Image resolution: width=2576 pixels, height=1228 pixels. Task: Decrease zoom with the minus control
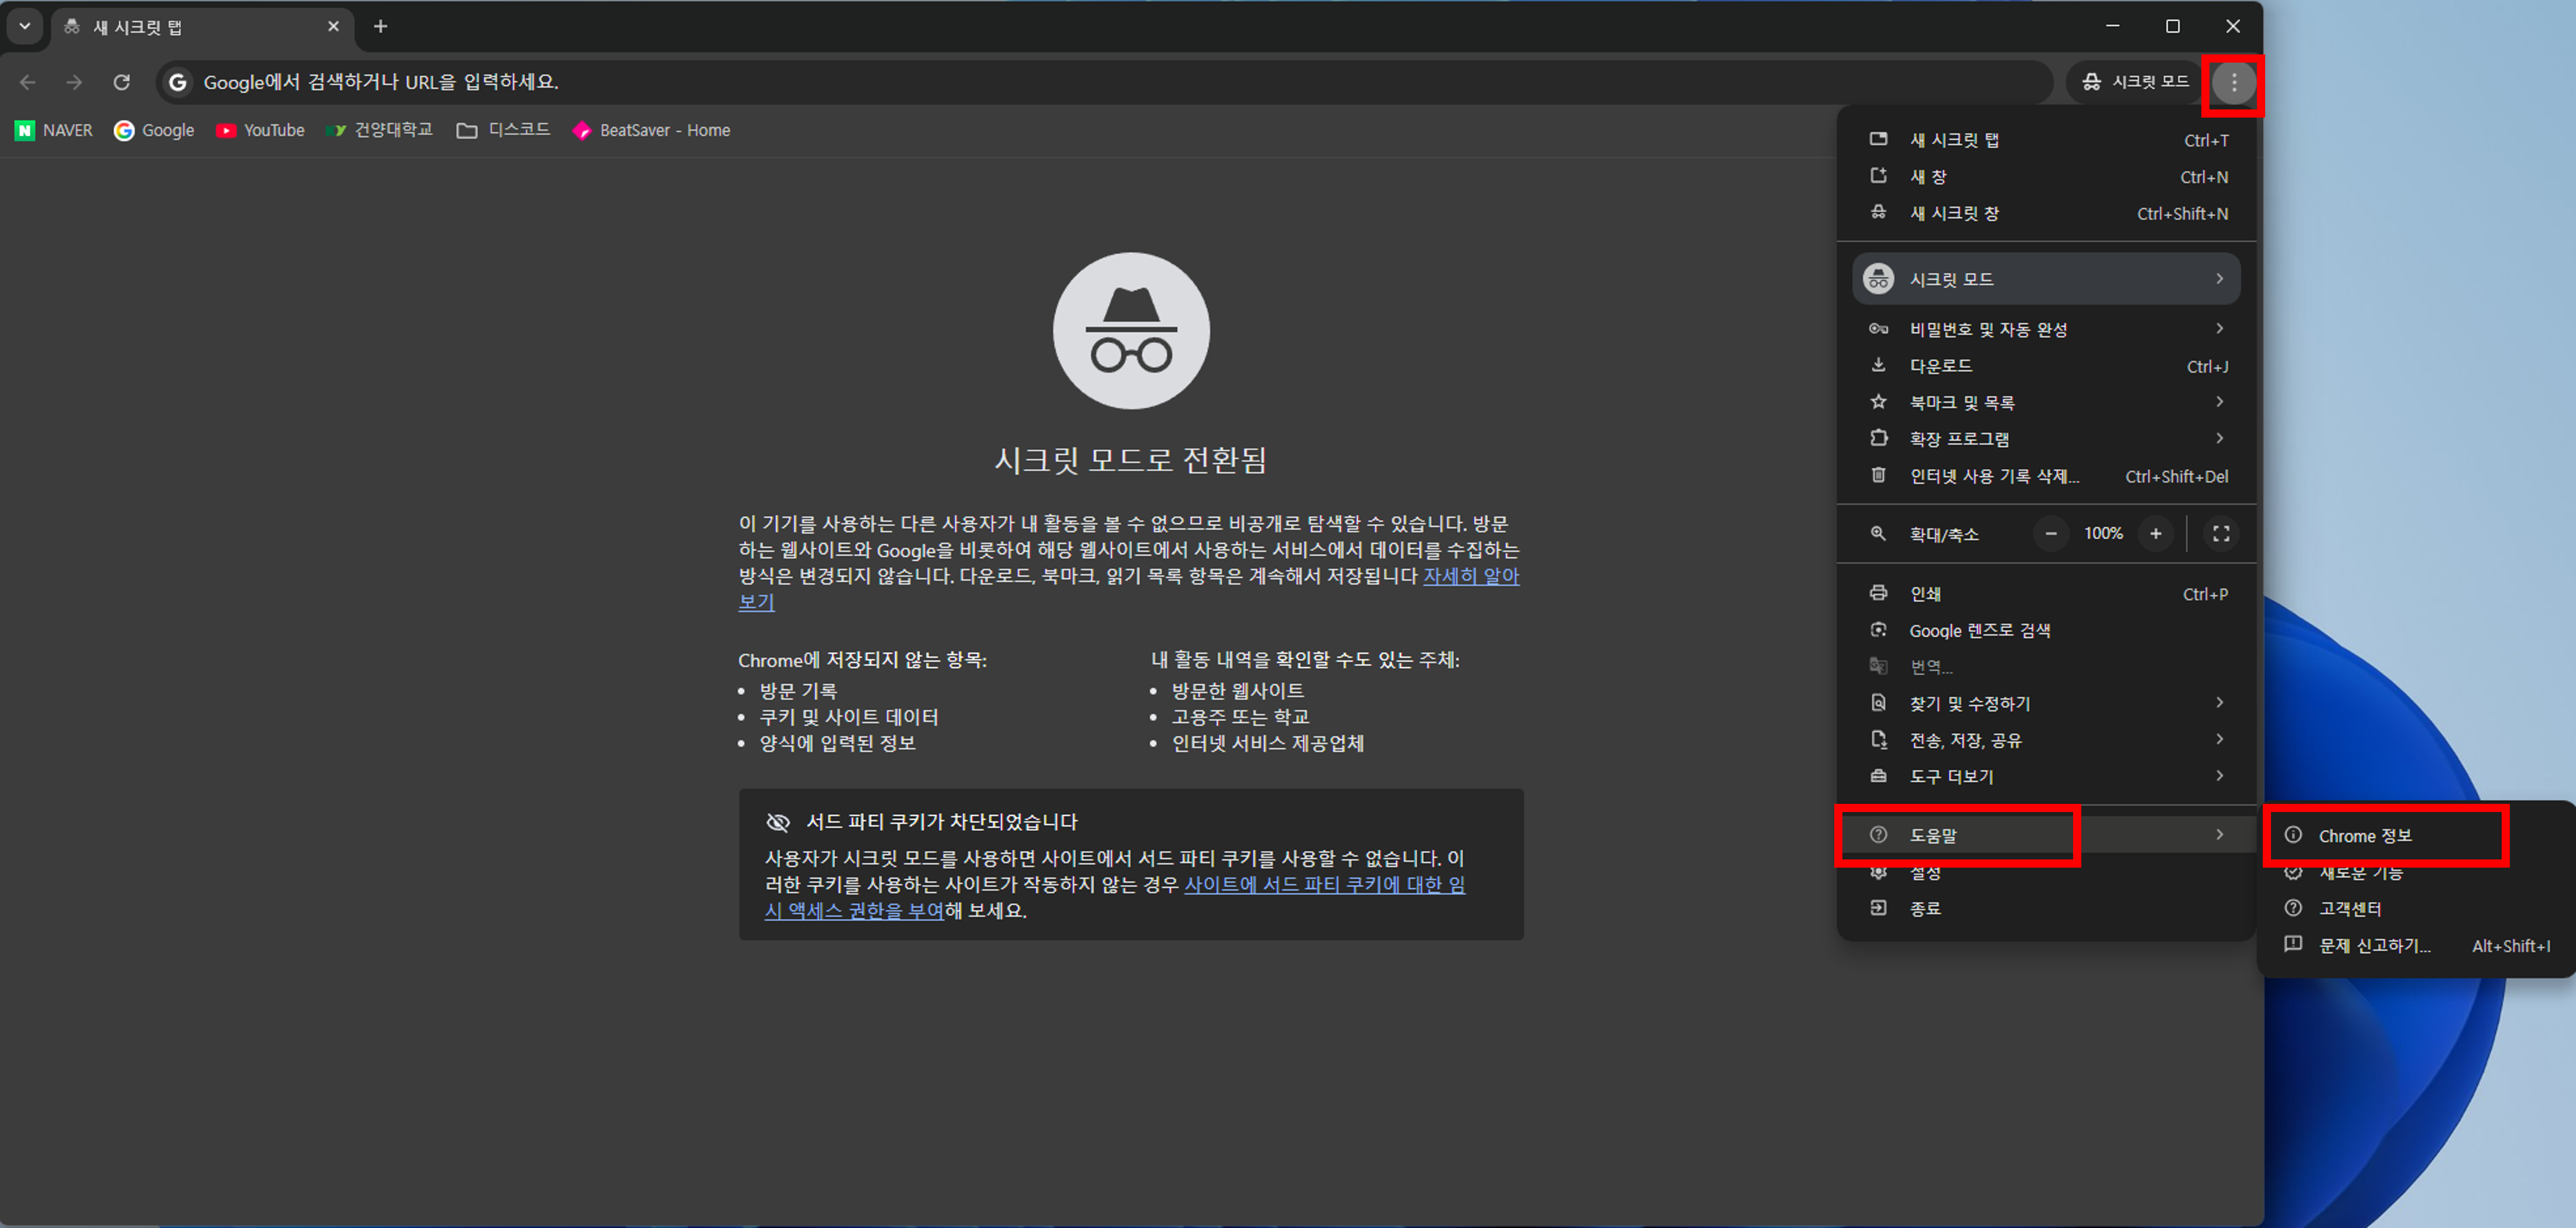point(2051,534)
